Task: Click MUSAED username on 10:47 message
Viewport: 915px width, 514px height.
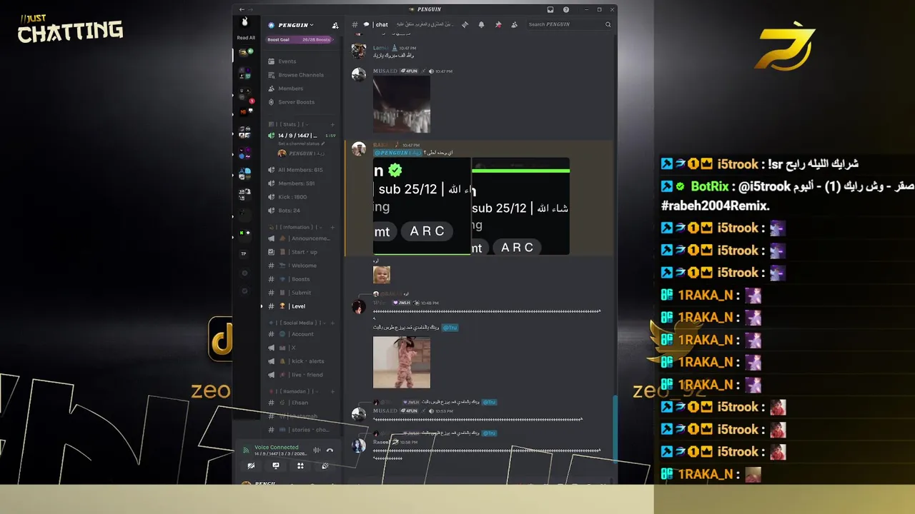Action: 385,71
